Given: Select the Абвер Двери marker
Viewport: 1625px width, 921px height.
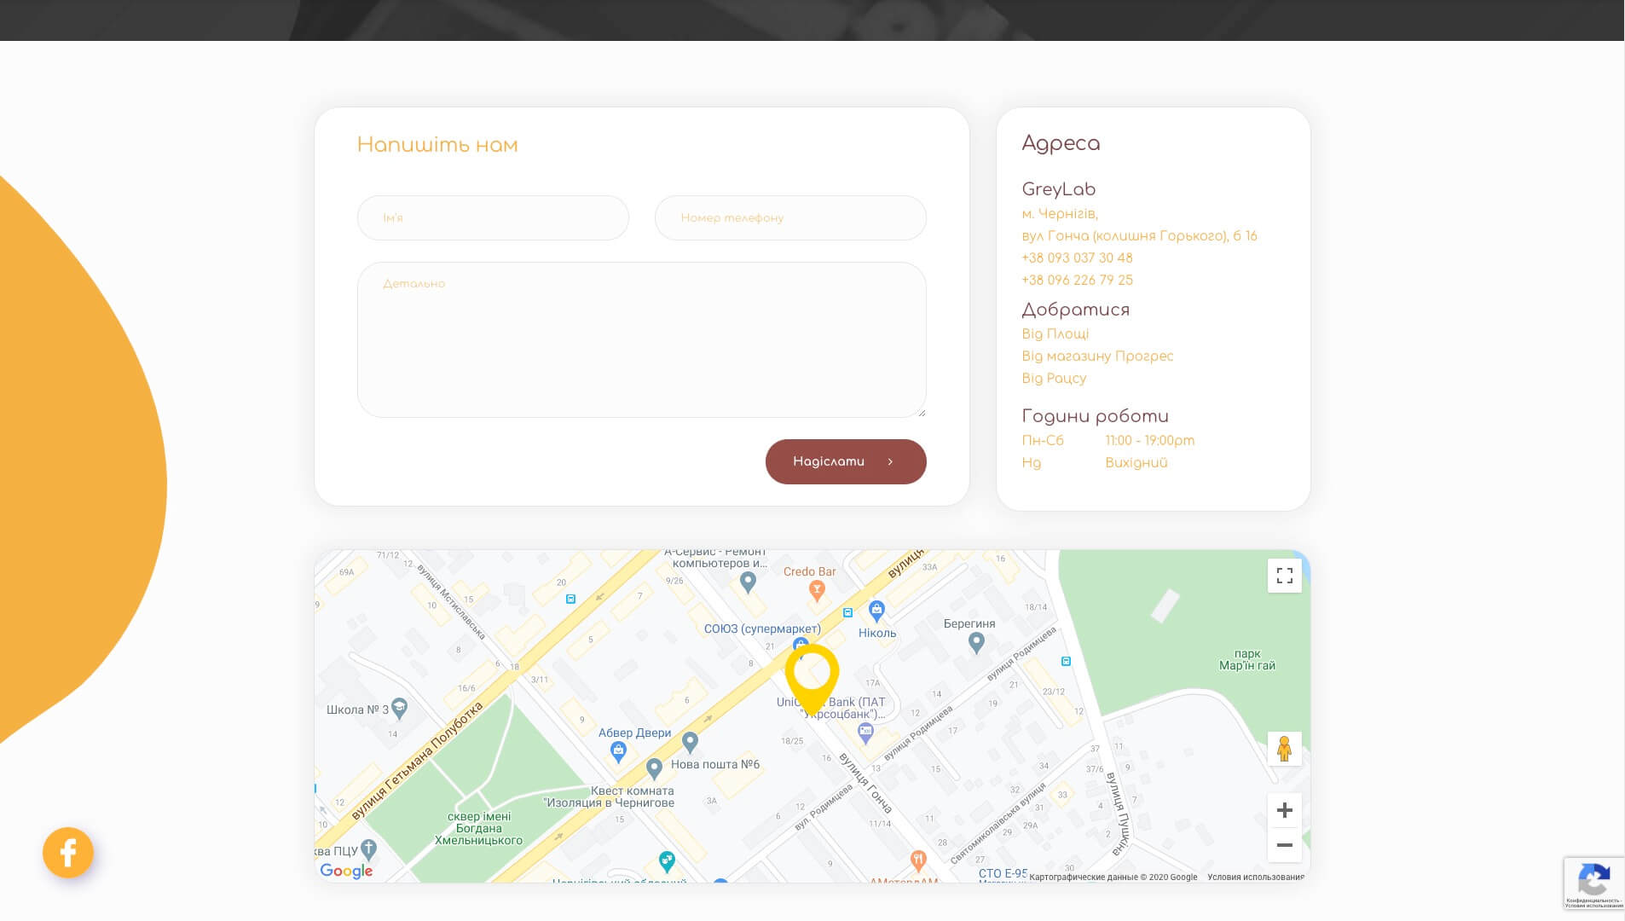Looking at the screenshot, I should (618, 751).
